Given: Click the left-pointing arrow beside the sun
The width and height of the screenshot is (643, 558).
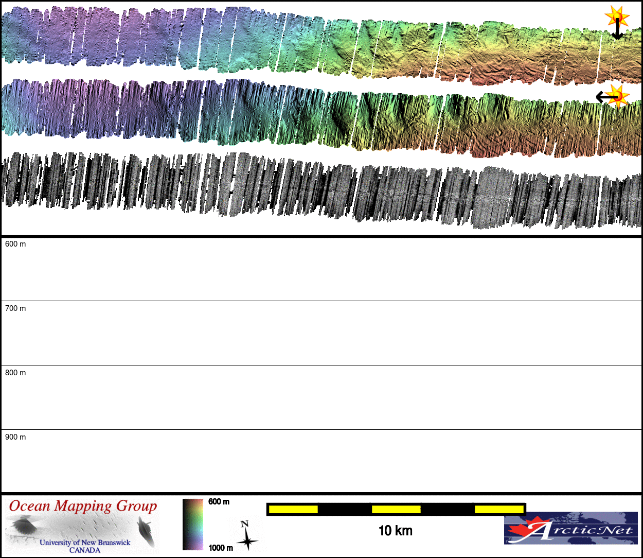Looking at the screenshot, I should 605,96.
